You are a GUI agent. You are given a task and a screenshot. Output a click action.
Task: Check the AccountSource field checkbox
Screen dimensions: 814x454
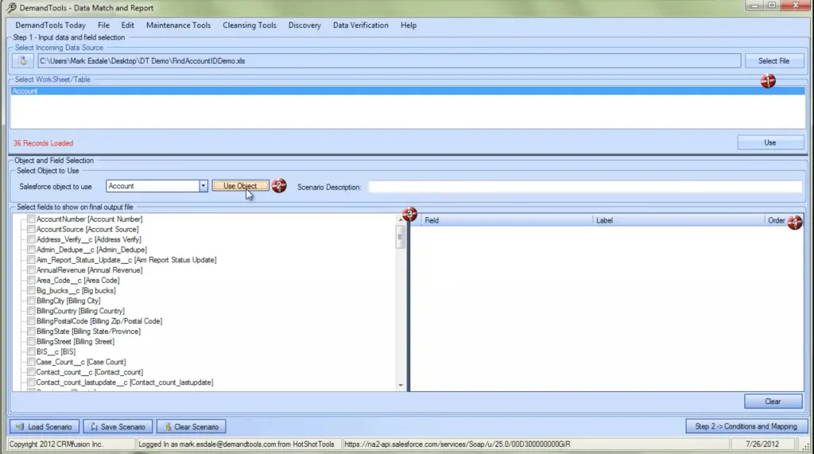pyautogui.click(x=31, y=229)
